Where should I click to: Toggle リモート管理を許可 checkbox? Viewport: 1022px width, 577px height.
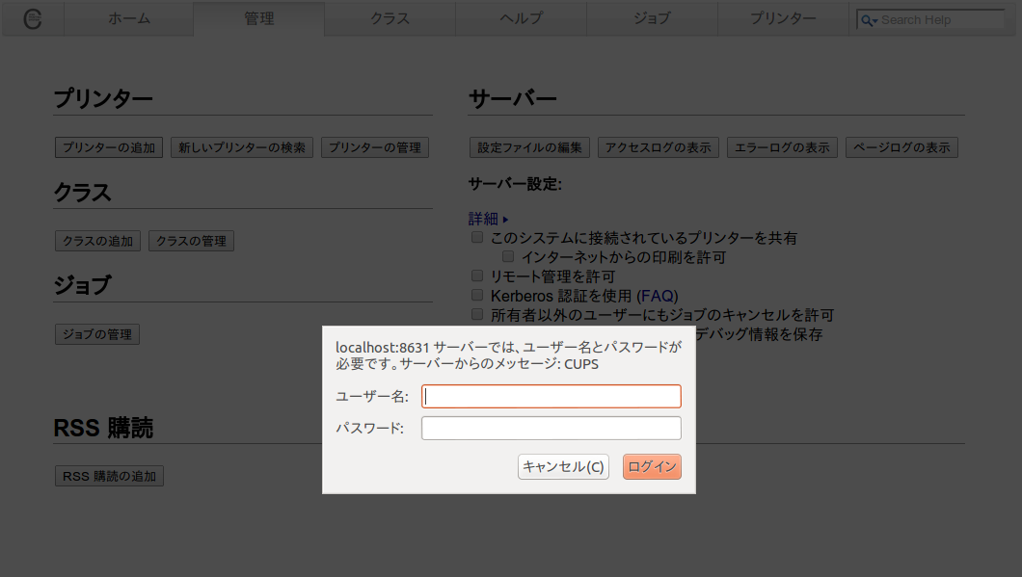[x=477, y=275]
